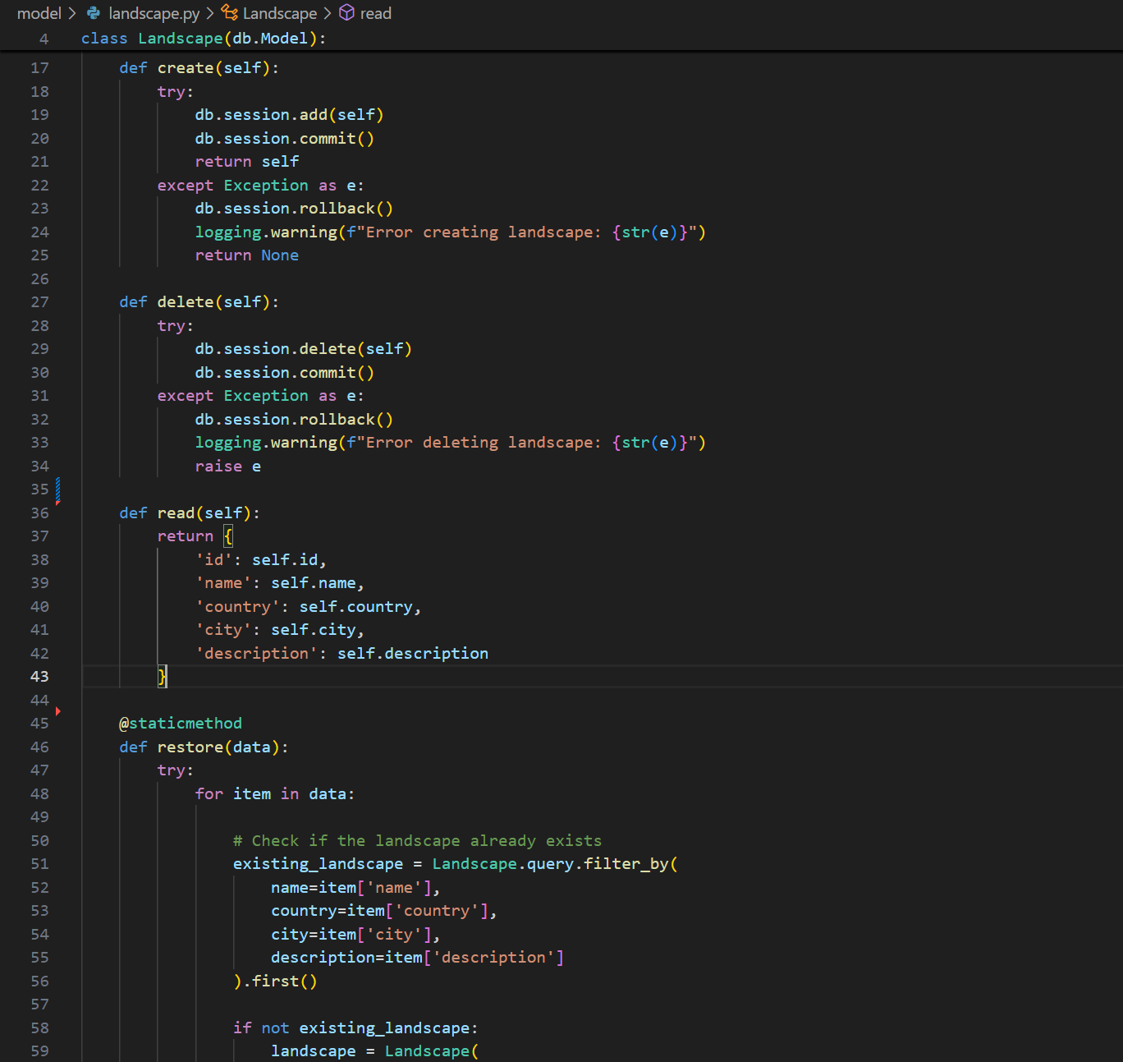
Task: Click the Landscape class symbol icon
Action: [229, 13]
